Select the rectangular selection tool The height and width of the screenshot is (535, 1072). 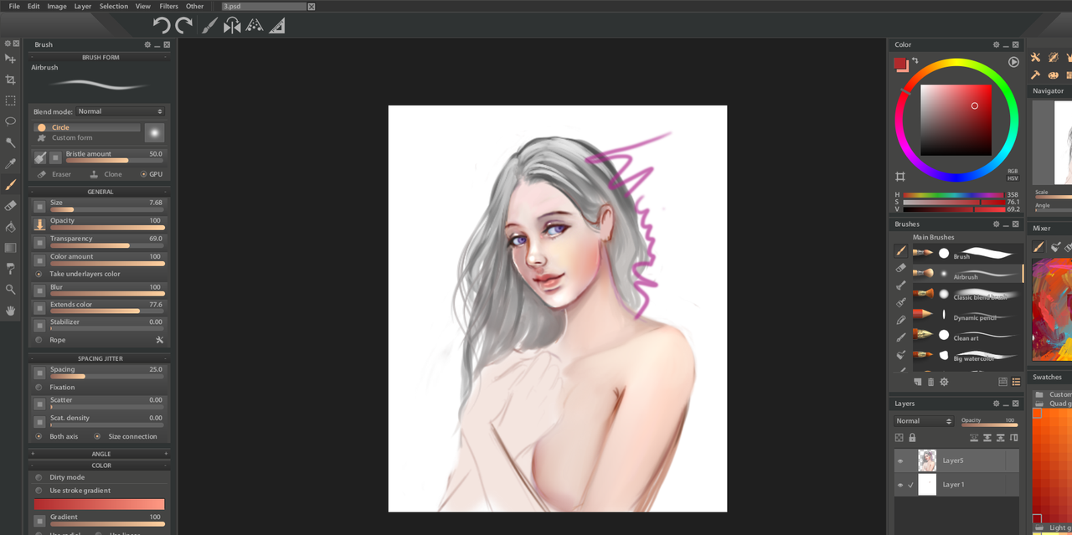coord(10,100)
